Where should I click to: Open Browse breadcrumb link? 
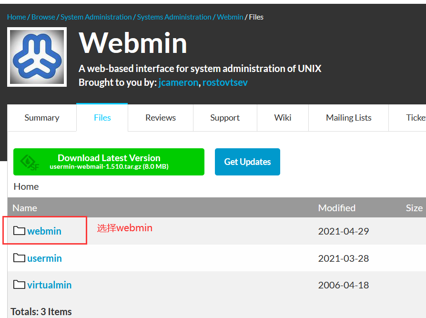pos(43,17)
